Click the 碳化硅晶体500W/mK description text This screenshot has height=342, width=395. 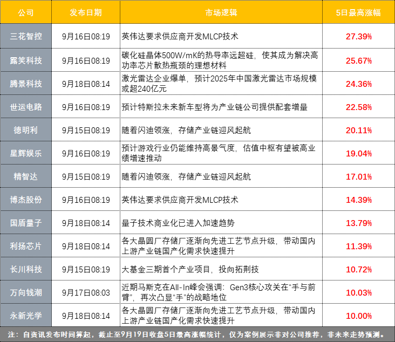220,60
